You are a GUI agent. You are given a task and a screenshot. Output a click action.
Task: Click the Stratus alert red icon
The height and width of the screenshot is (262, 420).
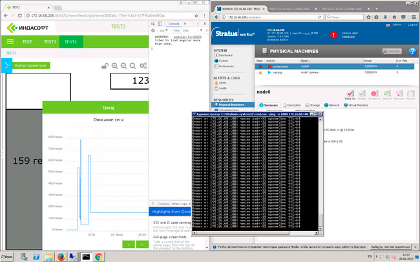point(333,35)
